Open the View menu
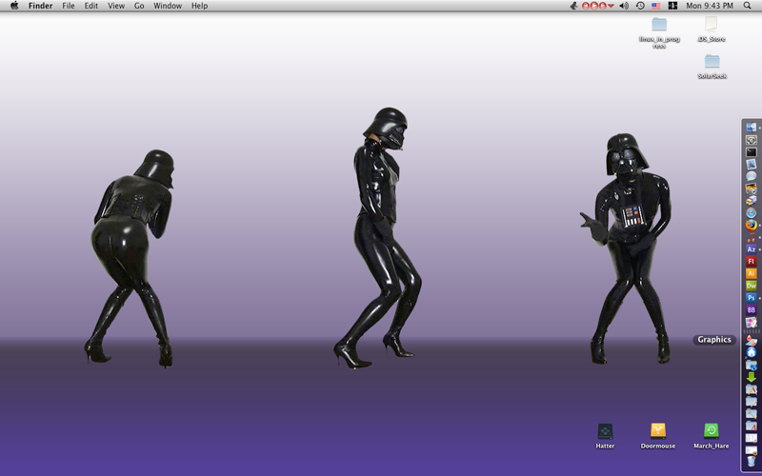The image size is (762, 476). tap(116, 6)
